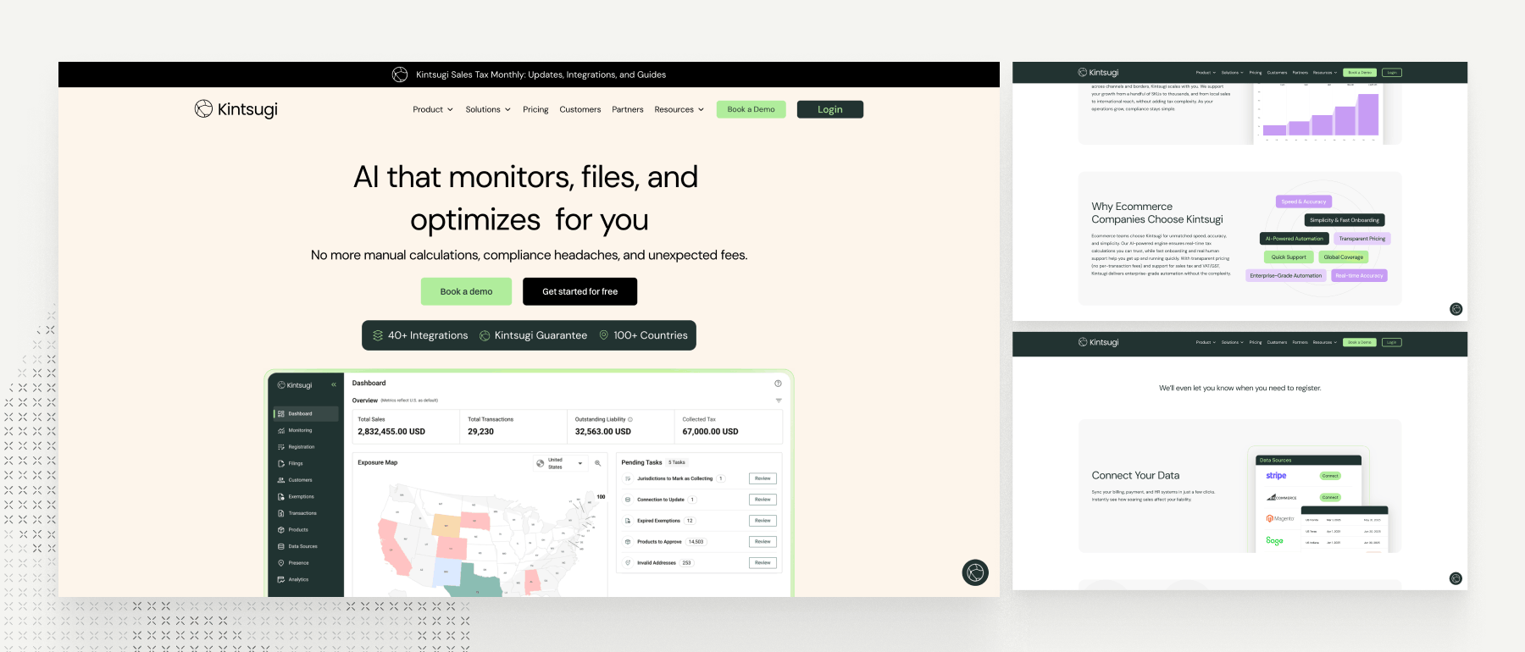Open the chat widget on the Why Ecommerce page

pos(1456,309)
